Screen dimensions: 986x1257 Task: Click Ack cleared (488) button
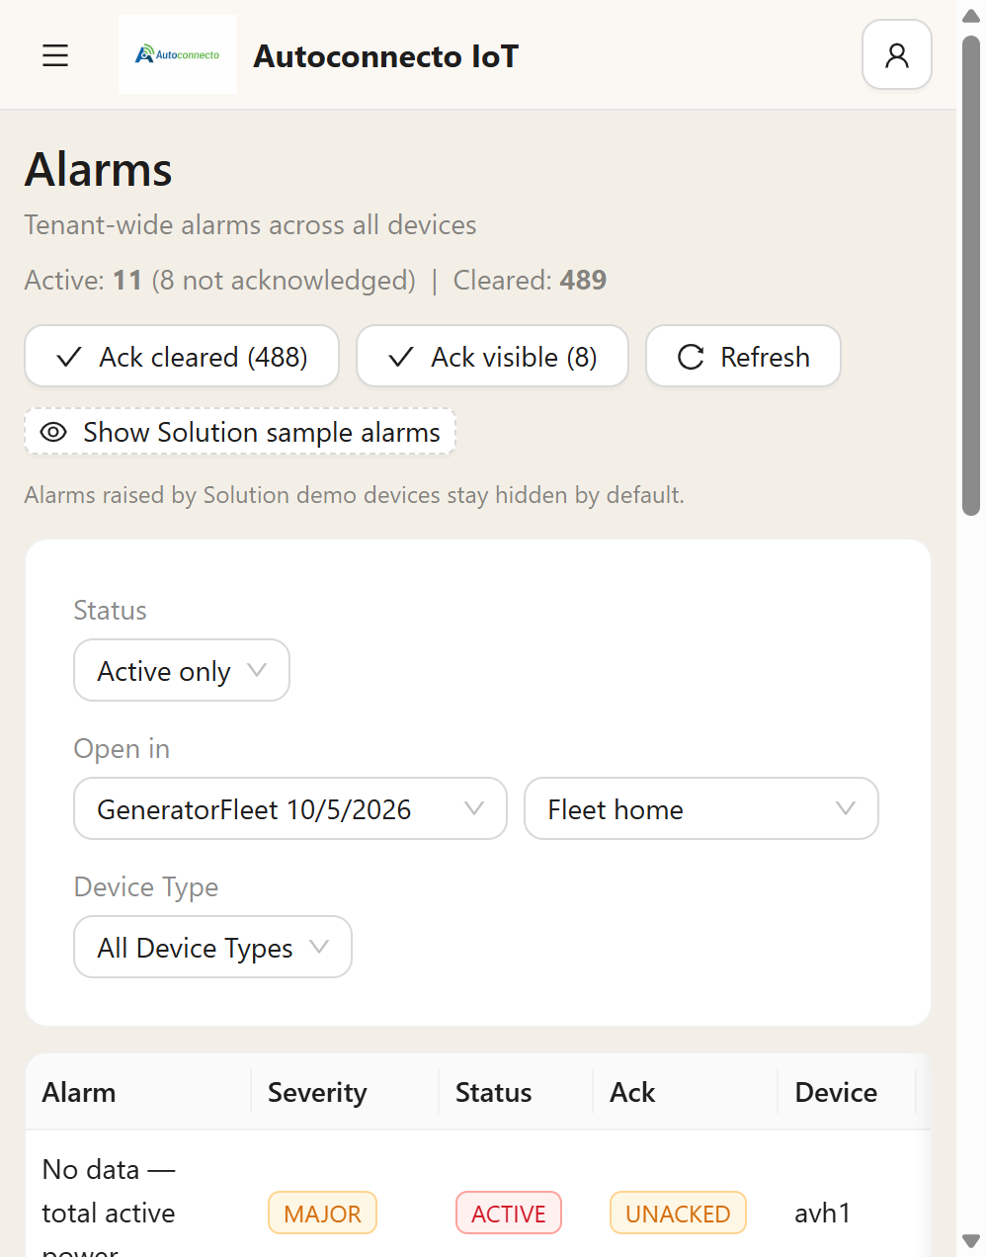[182, 356]
